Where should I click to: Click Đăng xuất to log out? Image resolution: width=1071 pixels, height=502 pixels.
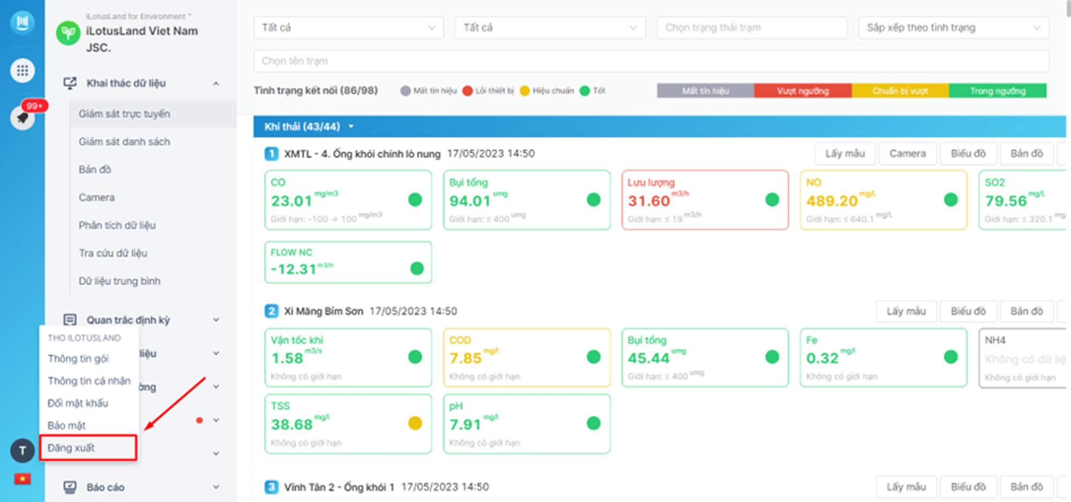coord(88,448)
